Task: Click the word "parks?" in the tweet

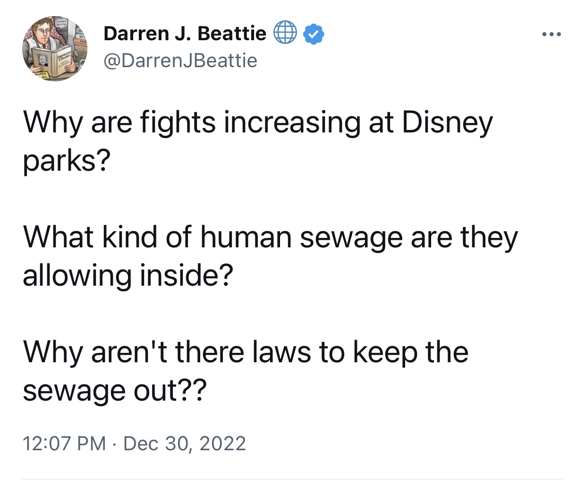Action: tap(67, 161)
